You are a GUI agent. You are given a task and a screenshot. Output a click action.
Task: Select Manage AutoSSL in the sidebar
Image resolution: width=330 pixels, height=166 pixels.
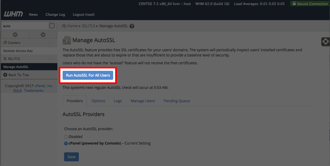tap(29, 67)
